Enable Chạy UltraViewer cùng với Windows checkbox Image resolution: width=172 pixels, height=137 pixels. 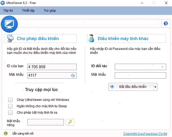coord(10,100)
